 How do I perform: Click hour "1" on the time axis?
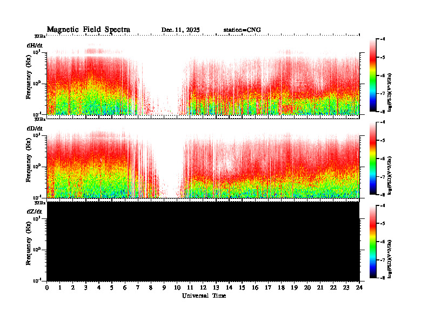(60, 287)
